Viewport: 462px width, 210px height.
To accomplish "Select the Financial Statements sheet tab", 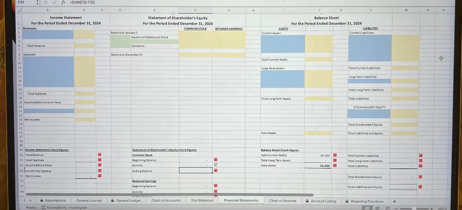I will click(x=241, y=200).
